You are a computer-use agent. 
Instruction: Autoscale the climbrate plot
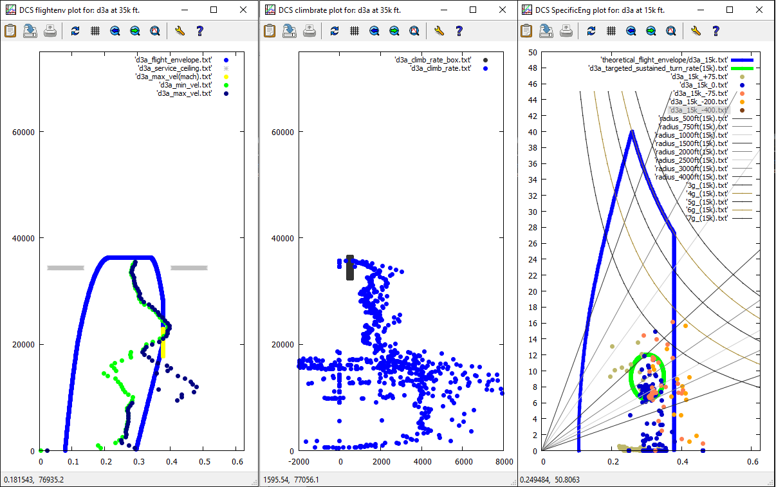tap(414, 31)
